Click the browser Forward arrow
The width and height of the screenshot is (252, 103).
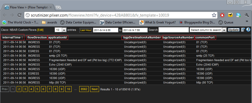click(12, 15)
